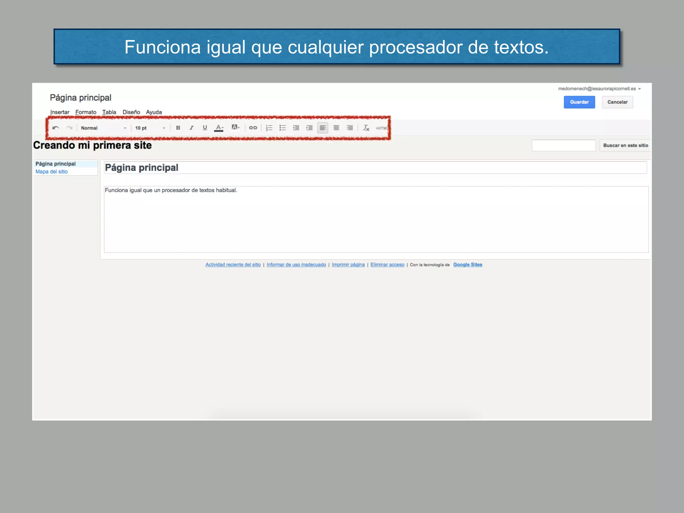Click Buscar en este sitio button
This screenshot has width=684, height=513.
[625, 146]
